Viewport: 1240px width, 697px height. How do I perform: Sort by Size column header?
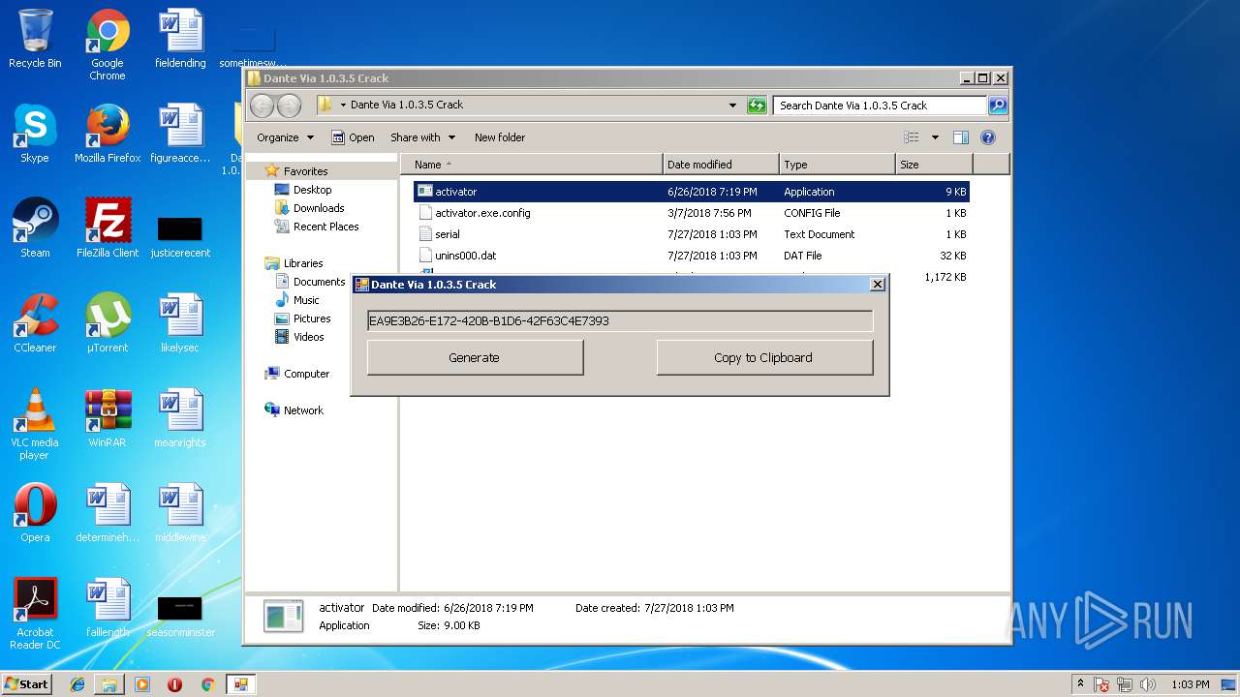tap(934, 165)
